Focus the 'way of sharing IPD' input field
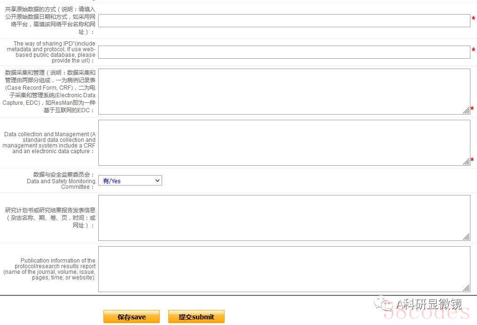The image size is (477, 325). click(284, 52)
